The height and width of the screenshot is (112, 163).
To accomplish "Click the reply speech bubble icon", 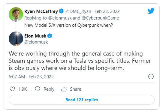I will 38,89.
